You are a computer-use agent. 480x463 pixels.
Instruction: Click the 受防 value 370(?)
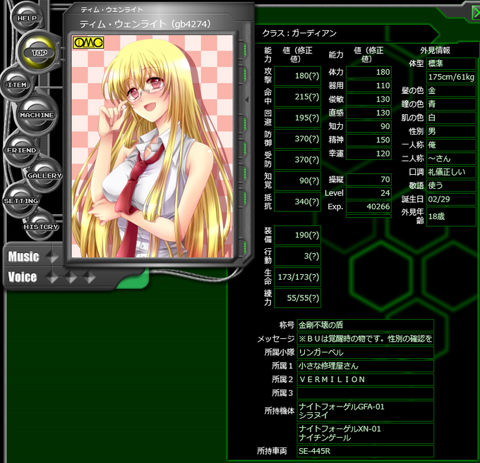tap(297, 159)
